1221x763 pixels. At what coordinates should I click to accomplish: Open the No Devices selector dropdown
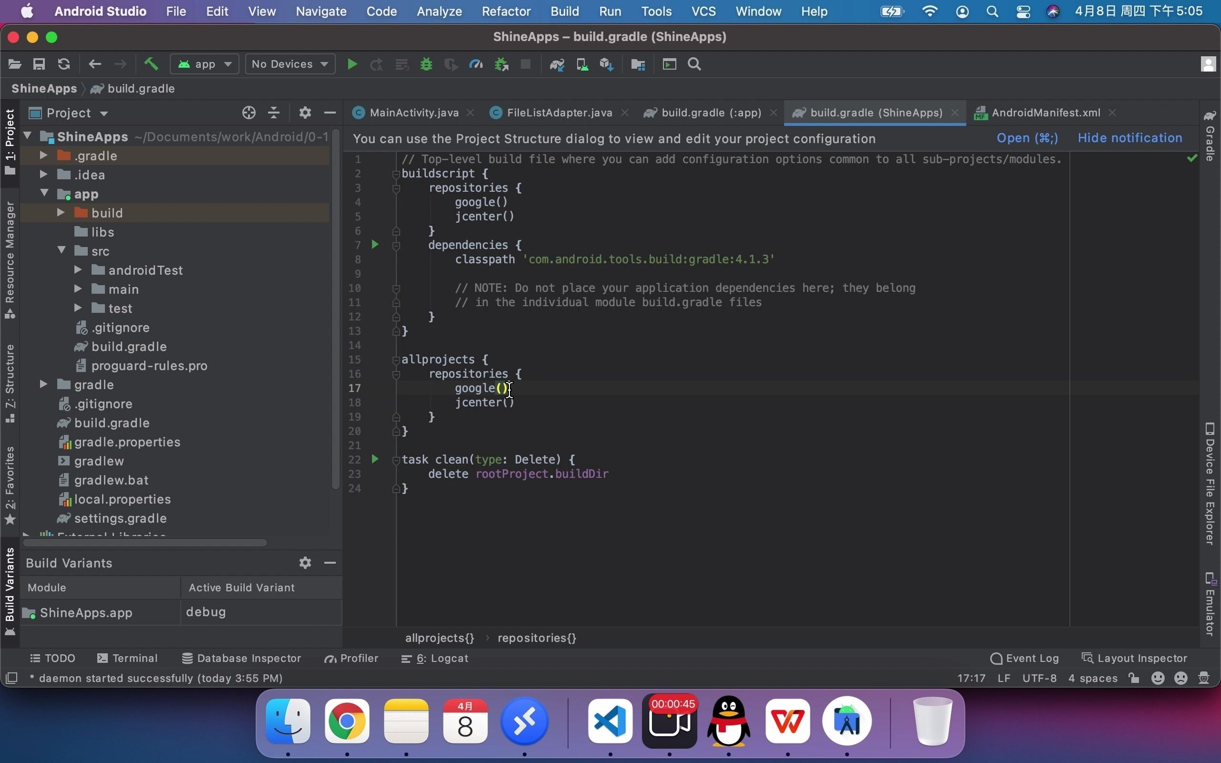290,64
